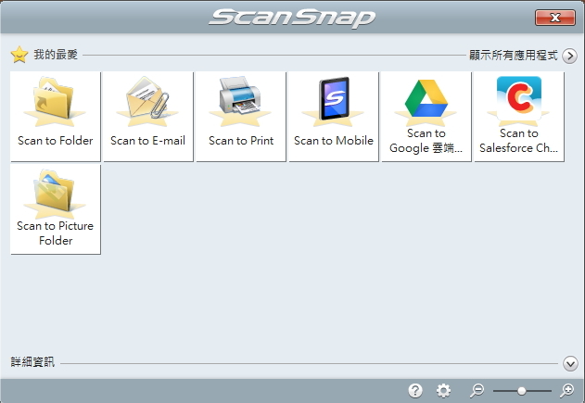Image resolution: width=585 pixels, height=403 pixels.
Task: Launch Scan to E-mail
Action: (x=148, y=117)
